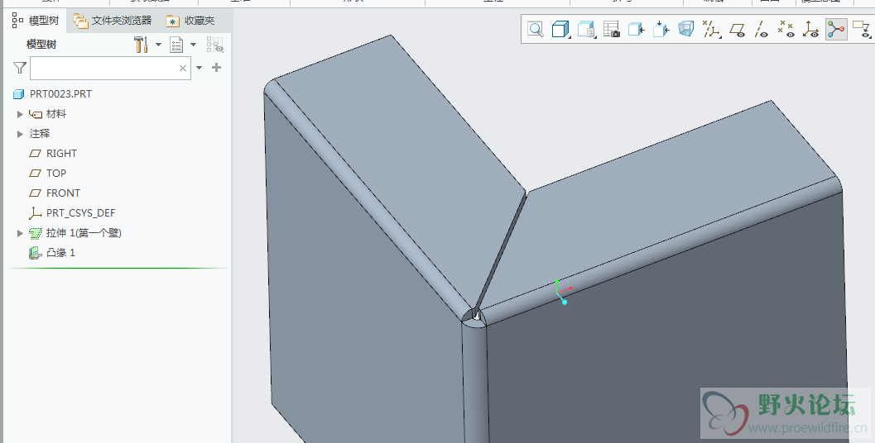Open the Display Style cube icon

pyautogui.click(x=560, y=30)
